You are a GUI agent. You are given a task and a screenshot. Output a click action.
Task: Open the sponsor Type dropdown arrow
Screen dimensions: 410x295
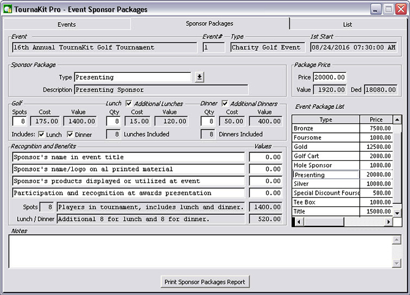[199, 77]
